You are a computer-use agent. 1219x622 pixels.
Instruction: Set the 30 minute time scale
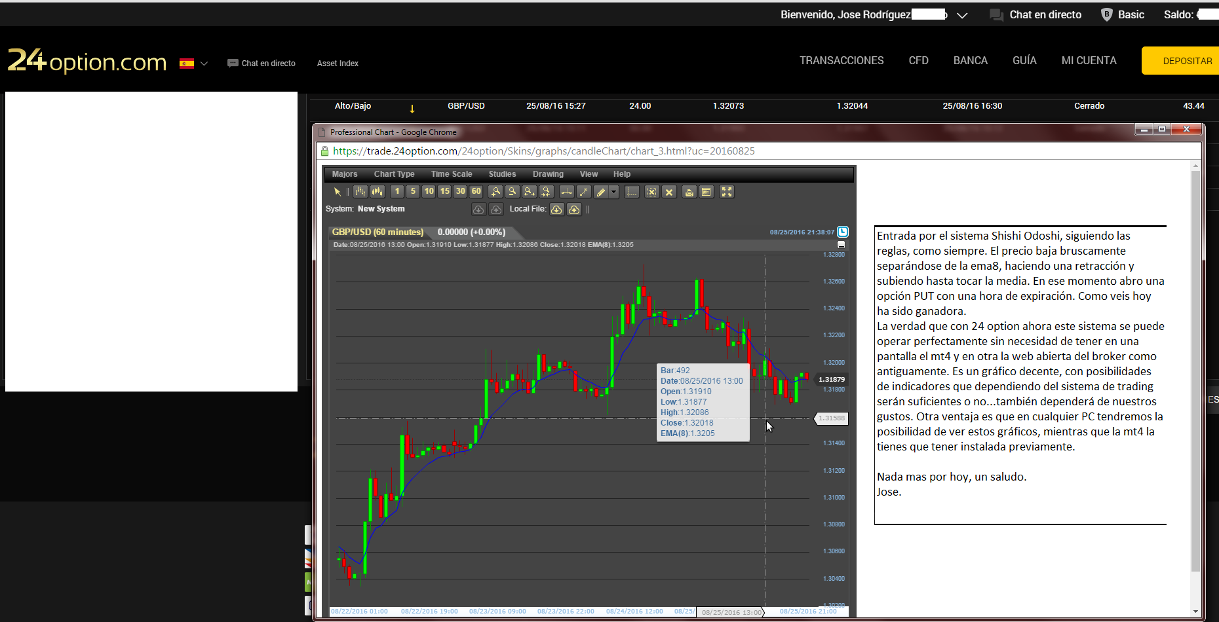tap(461, 192)
